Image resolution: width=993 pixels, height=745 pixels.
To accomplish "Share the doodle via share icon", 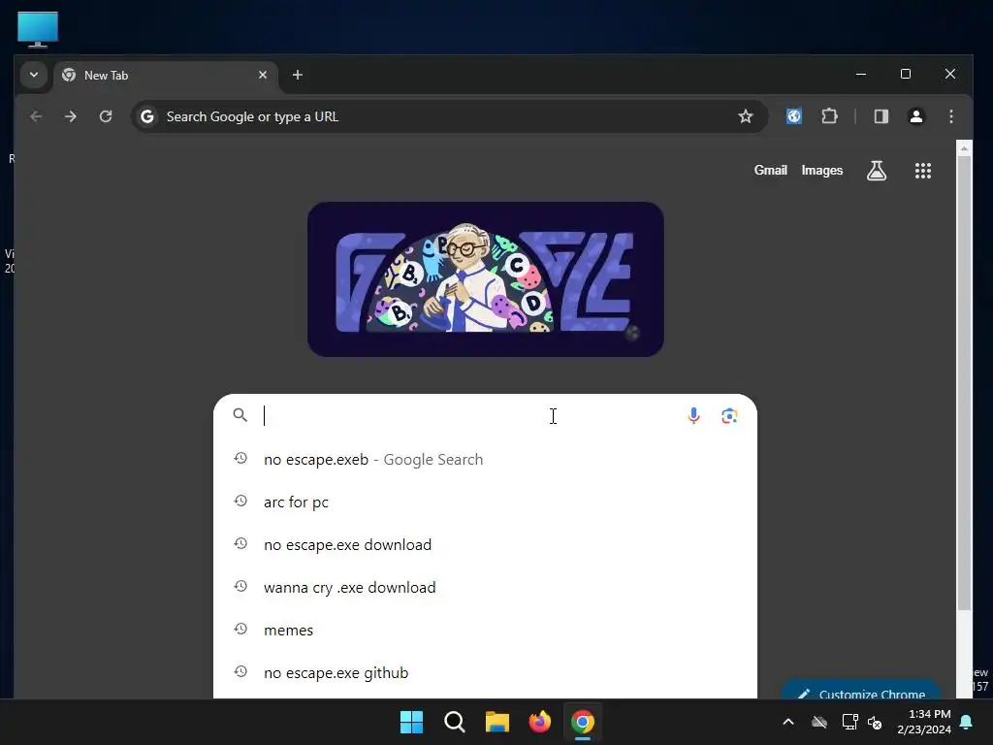I will click(x=632, y=334).
